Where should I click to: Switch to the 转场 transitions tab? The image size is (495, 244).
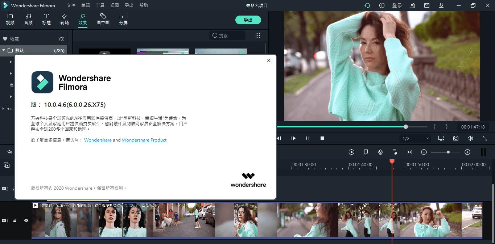tap(65, 19)
